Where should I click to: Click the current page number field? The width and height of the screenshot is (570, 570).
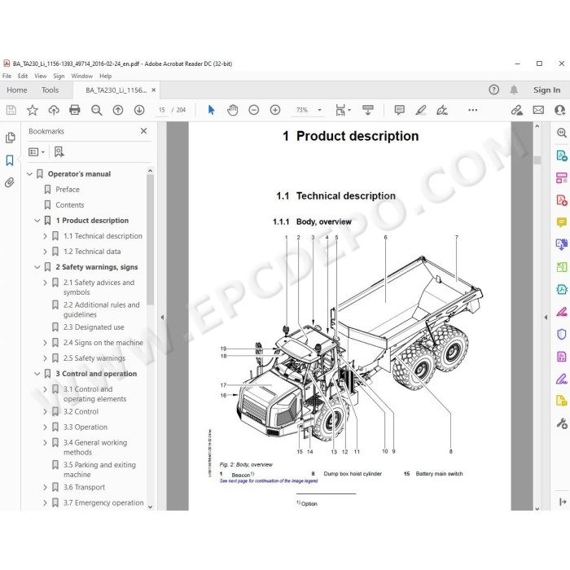tap(162, 110)
